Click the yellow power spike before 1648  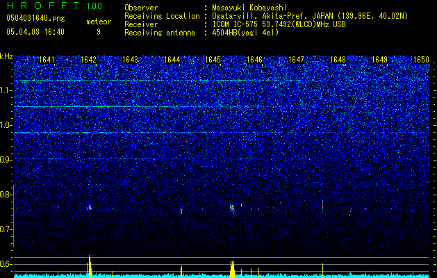click(x=323, y=270)
